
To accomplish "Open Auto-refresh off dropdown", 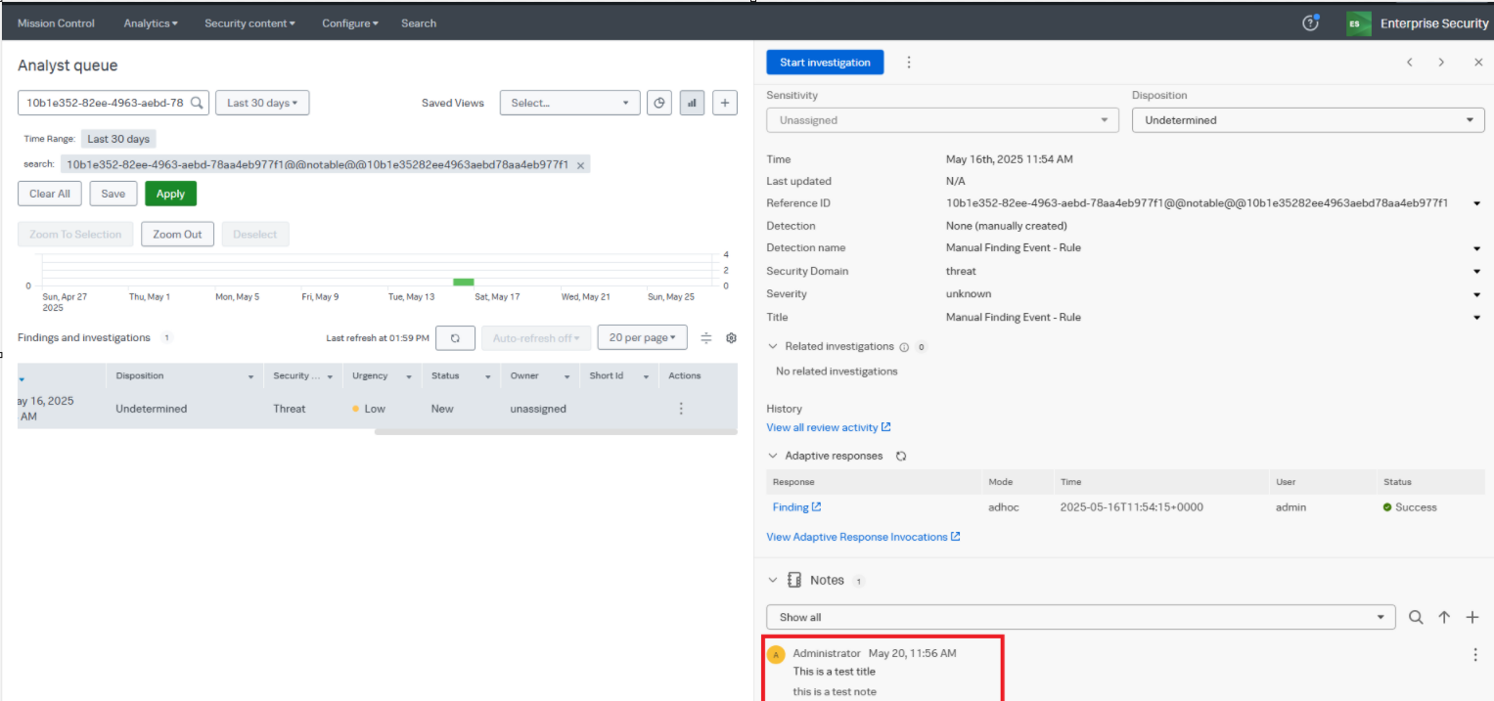I will tap(536, 338).
